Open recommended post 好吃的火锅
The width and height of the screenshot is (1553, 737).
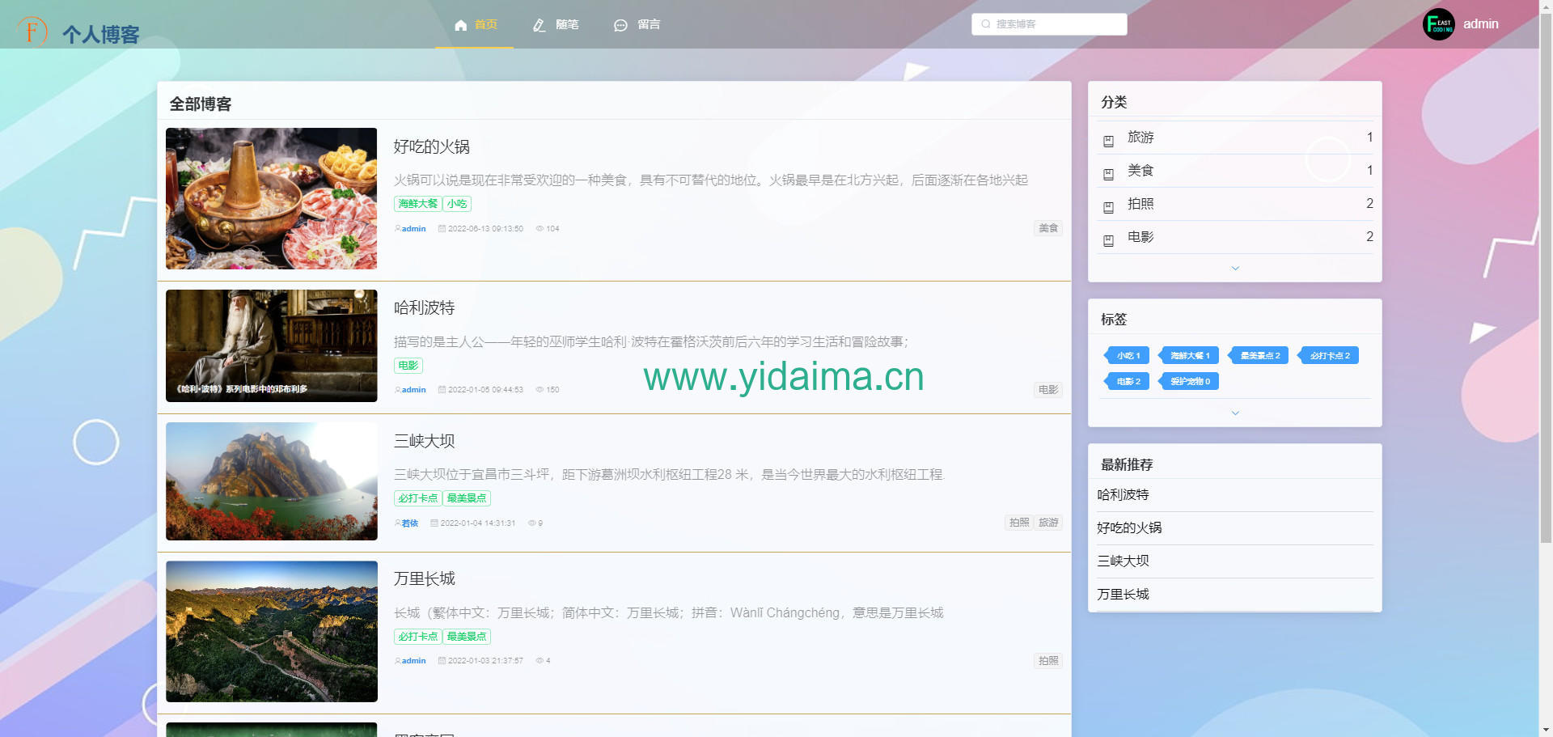tap(1129, 528)
